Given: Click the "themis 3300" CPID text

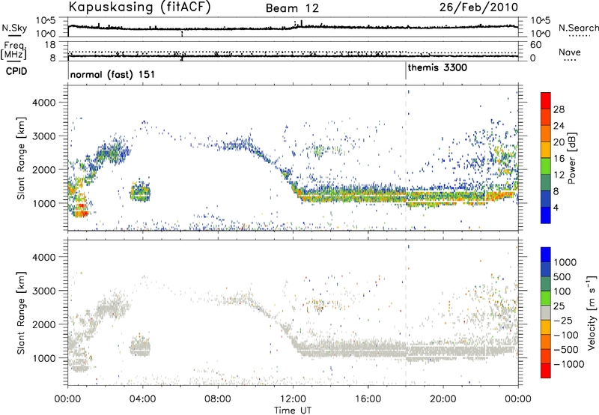Looking at the screenshot, I should pos(437,68).
